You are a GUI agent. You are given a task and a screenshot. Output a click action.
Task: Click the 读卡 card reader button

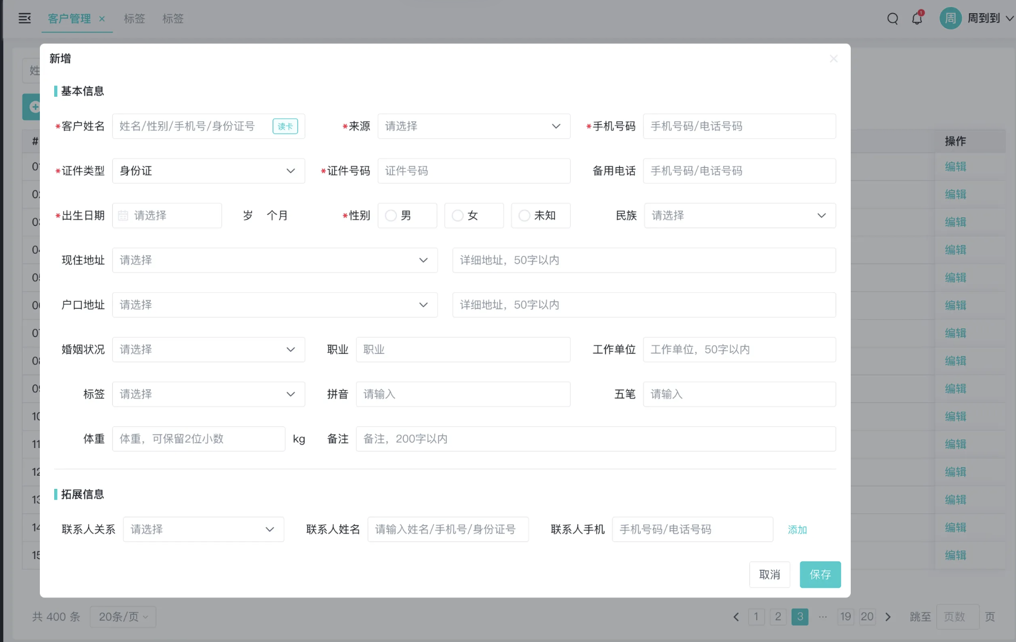coord(285,126)
